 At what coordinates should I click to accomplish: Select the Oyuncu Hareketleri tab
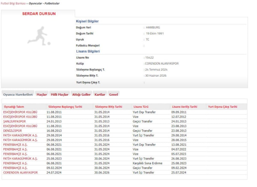pyautogui.click(x=18, y=94)
